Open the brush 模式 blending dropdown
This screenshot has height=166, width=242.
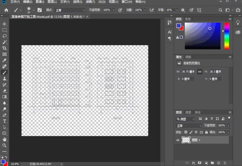pos(71,10)
